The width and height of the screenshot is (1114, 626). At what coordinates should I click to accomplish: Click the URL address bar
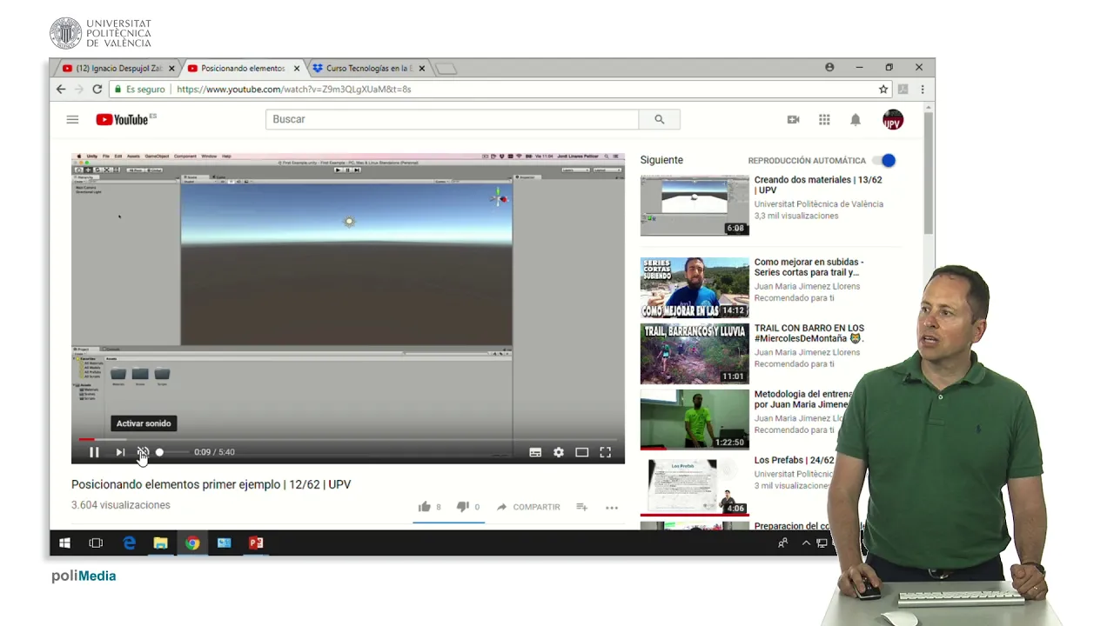pyautogui.click(x=500, y=89)
